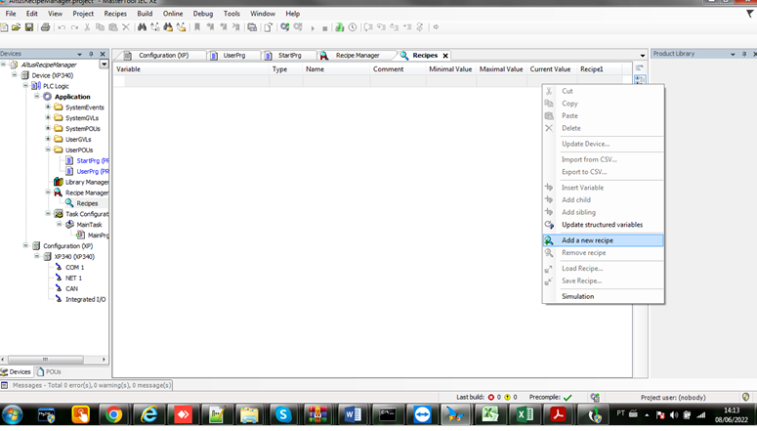Open the Recipes menu in menu bar

click(x=115, y=14)
